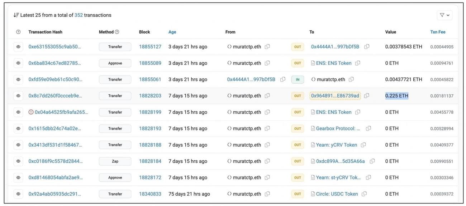Toggle Txn Fee header to gas price

pos(438,32)
